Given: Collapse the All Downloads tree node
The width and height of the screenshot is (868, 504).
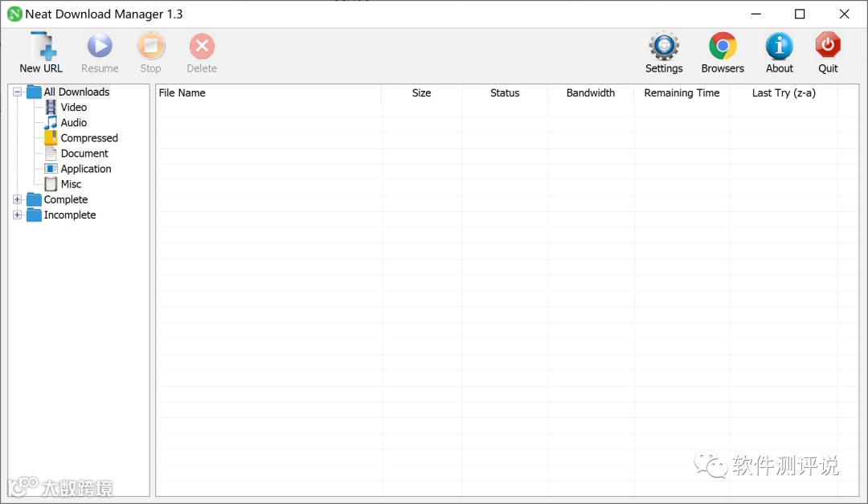Looking at the screenshot, I should (x=17, y=92).
